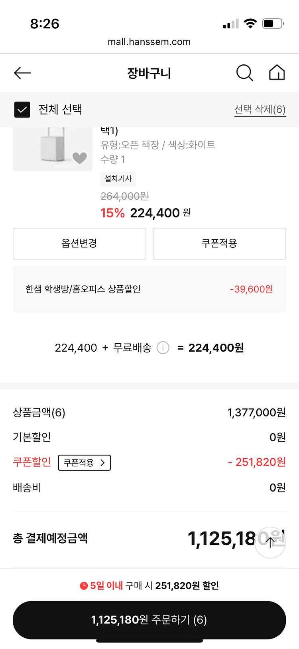Tap the 장바구니 page title
The width and height of the screenshot is (299, 649).
pyautogui.click(x=149, y=73)
